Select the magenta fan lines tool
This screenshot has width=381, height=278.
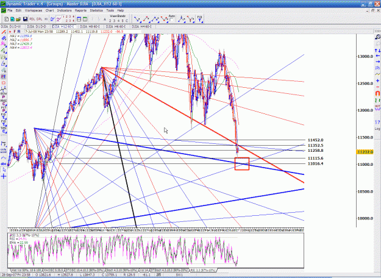point(4,44)
